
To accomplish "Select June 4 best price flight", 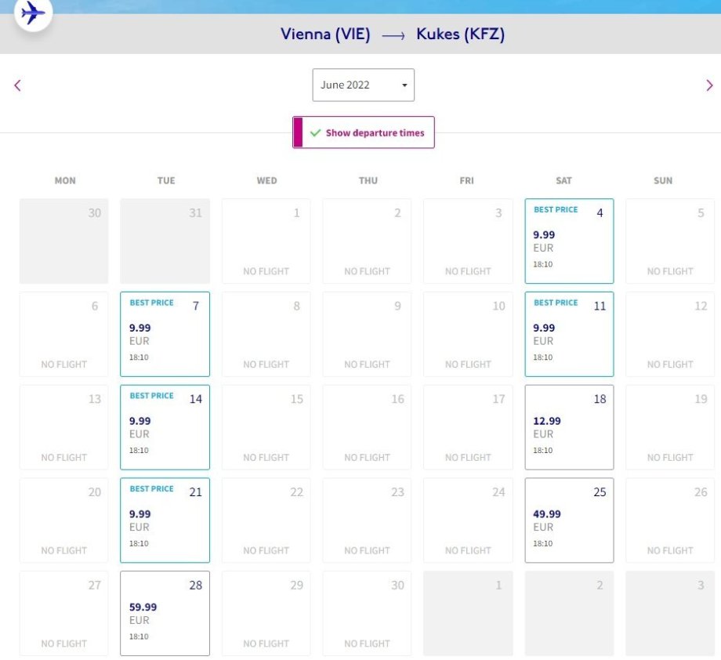I will (569, 241).
